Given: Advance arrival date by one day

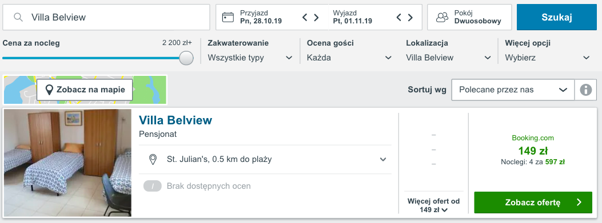Looking at the screenshot, I should click(316, 17).
